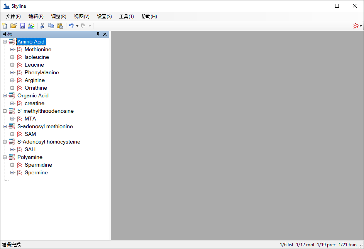Close the 目标 targets panel

tap(105, 34)
